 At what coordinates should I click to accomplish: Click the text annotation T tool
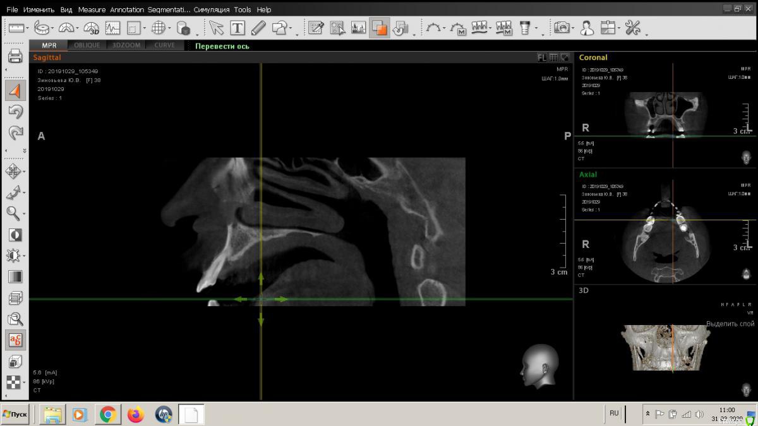click(238, 28)
